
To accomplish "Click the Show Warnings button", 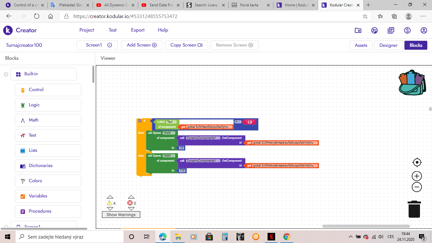I will click(x=121, y=215).
